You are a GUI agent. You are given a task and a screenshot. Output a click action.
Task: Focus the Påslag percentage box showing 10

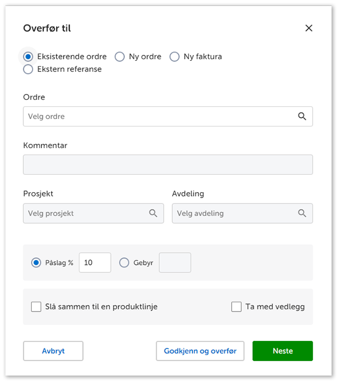pos(95,263)
